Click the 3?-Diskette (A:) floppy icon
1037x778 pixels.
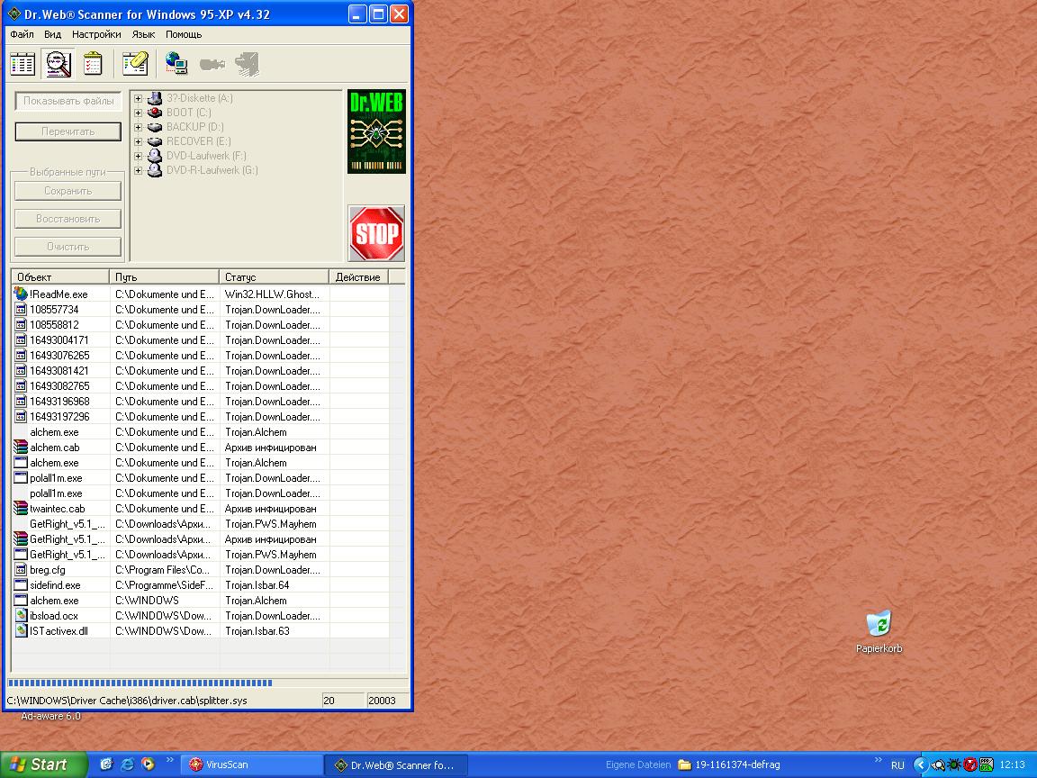click(x=155, y=98)
